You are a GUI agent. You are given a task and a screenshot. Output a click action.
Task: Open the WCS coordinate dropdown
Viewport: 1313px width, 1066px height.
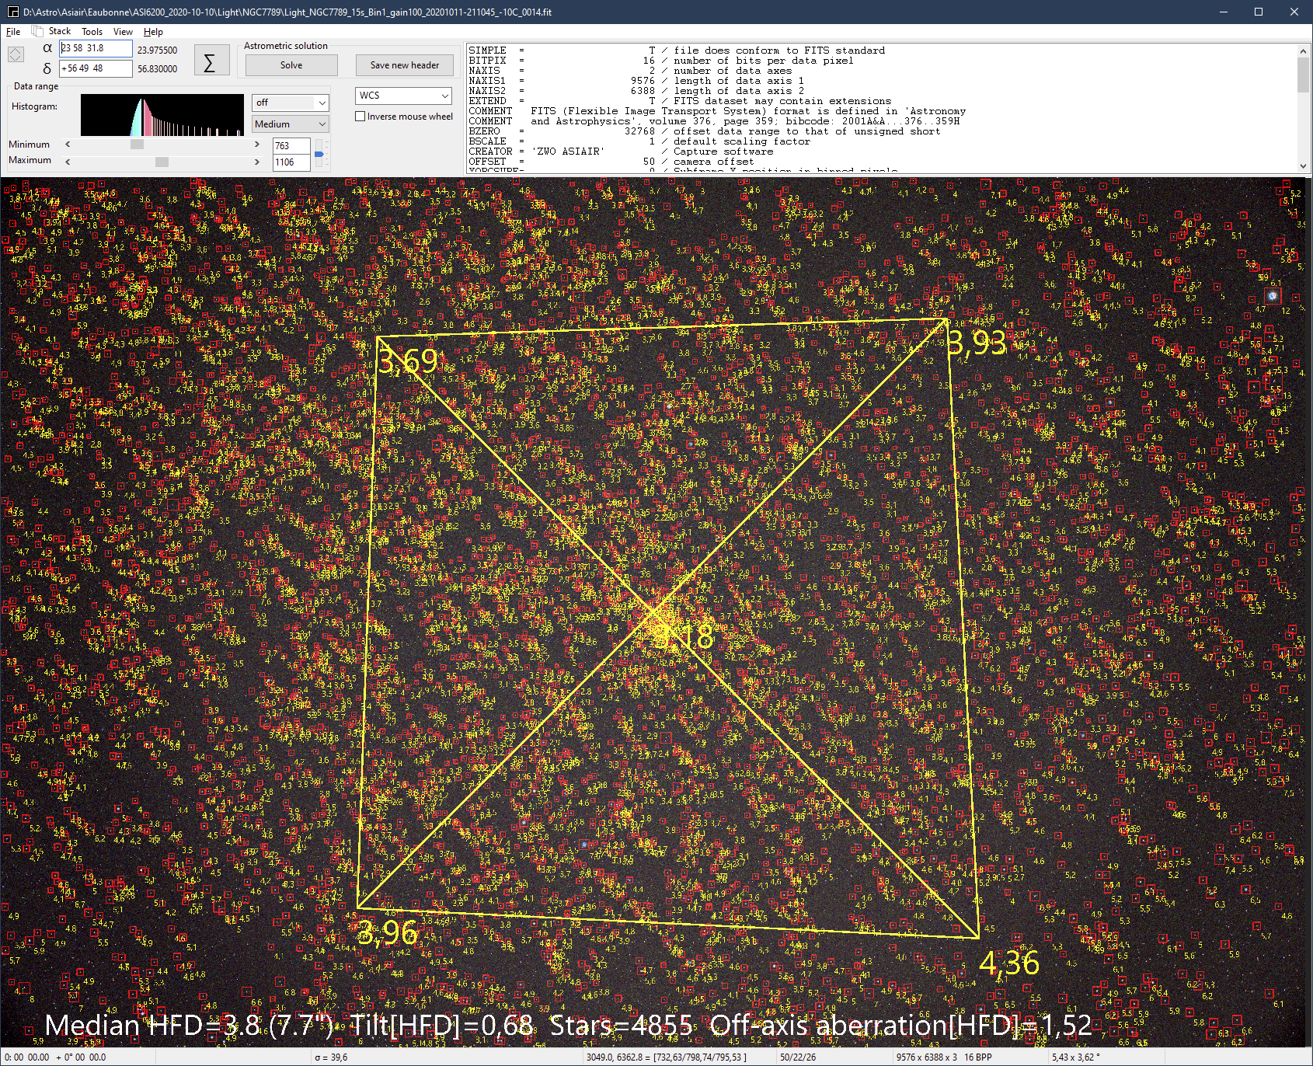[403, 96]
